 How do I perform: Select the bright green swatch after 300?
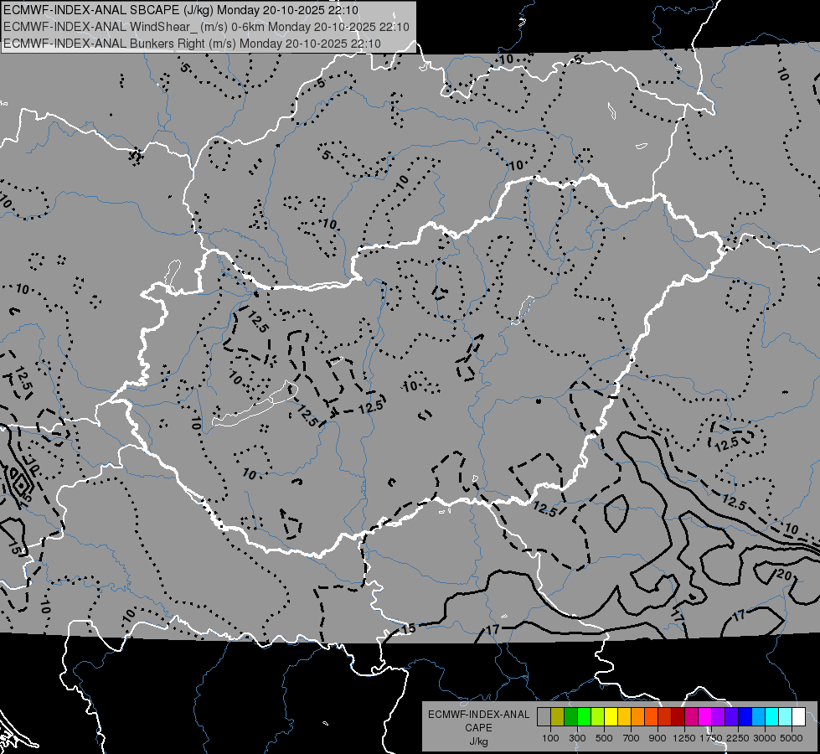pos(584,716)
